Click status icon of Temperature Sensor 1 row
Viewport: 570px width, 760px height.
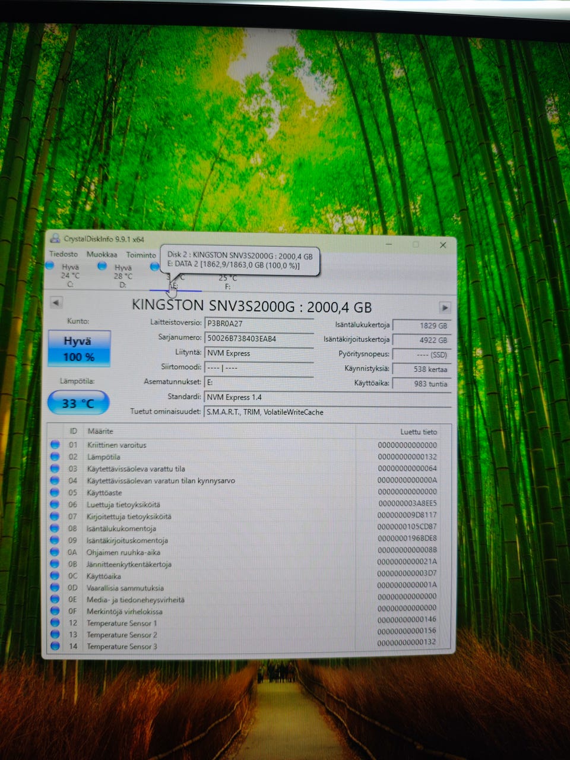click(55, 623)
